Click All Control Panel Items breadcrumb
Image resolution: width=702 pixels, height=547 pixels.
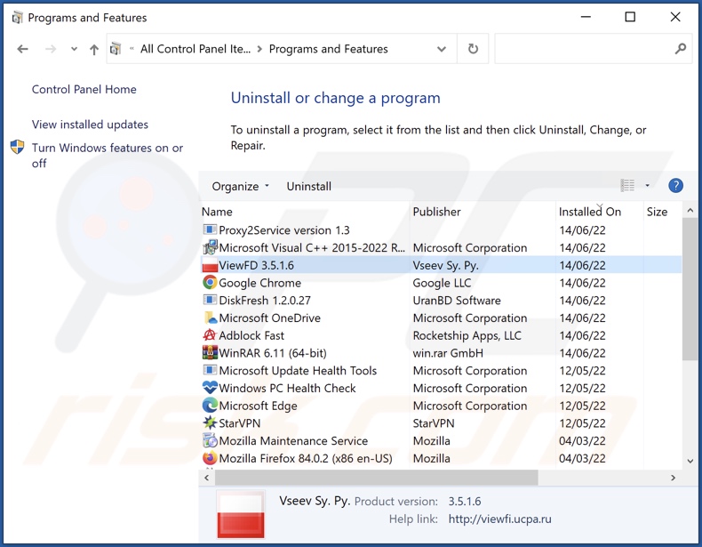coord(195,49)
